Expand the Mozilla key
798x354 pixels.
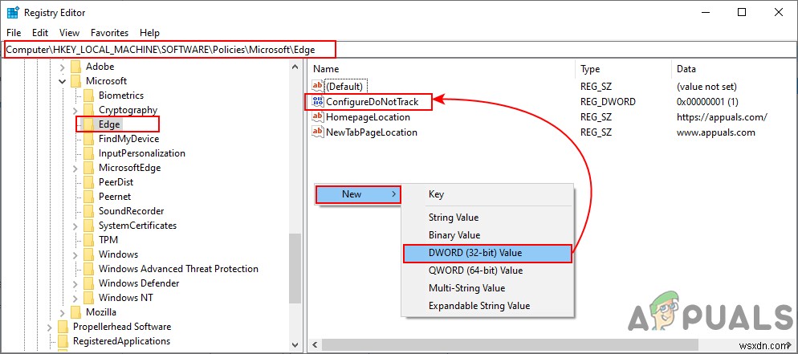(62, 312)
